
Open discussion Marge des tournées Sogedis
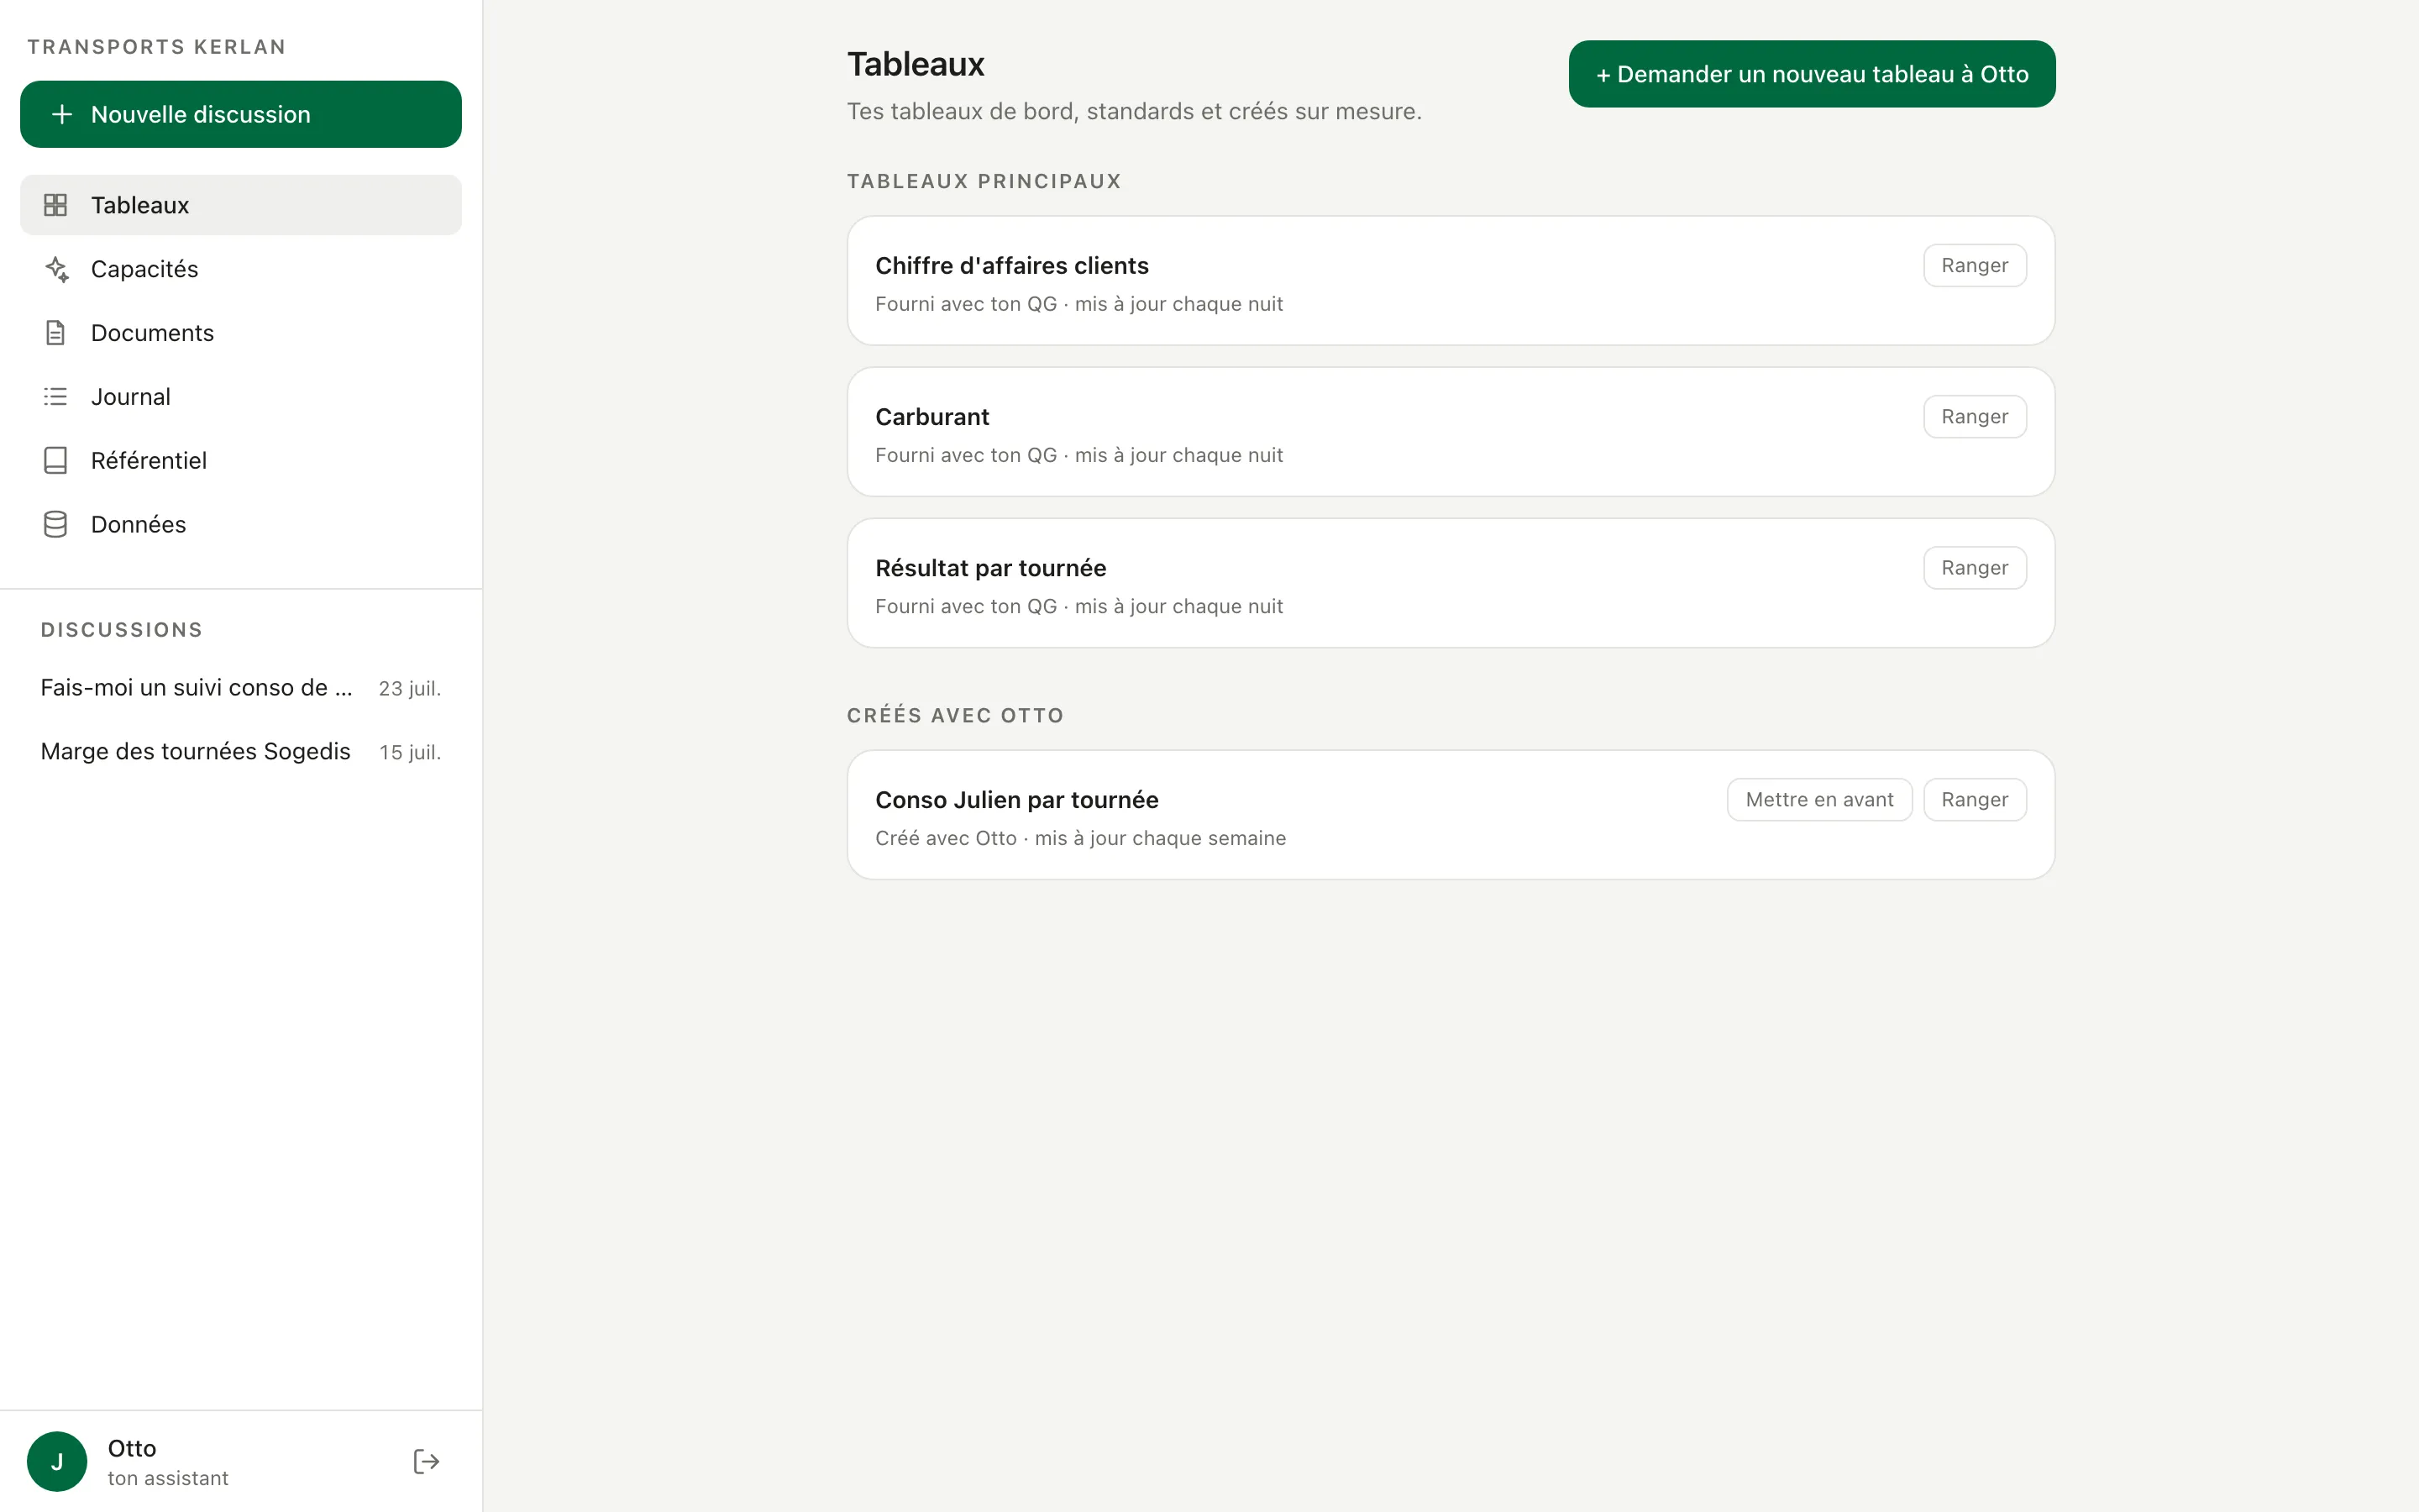pyautogui.click(x=241, y=752)
